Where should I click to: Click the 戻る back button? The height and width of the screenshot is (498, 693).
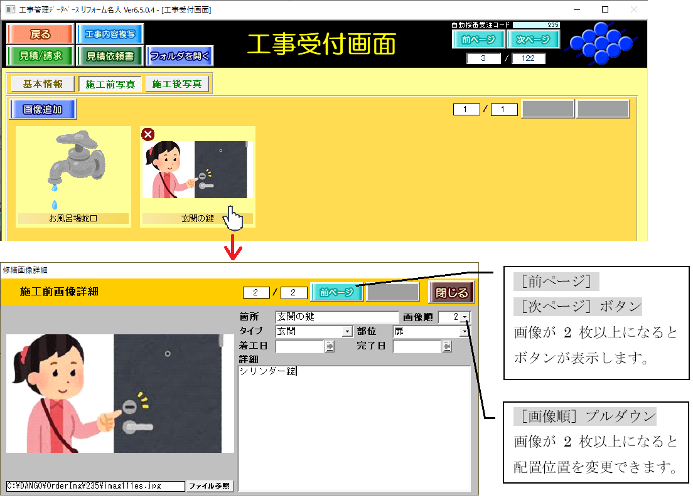click(x=40, y=34)
